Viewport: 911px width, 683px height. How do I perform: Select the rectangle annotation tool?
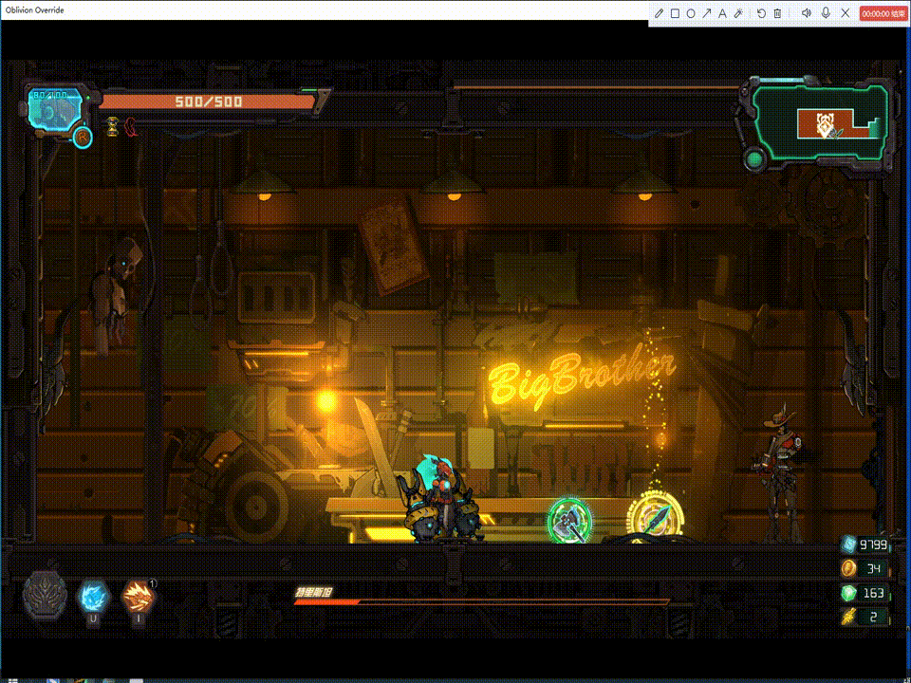(675, 13)
